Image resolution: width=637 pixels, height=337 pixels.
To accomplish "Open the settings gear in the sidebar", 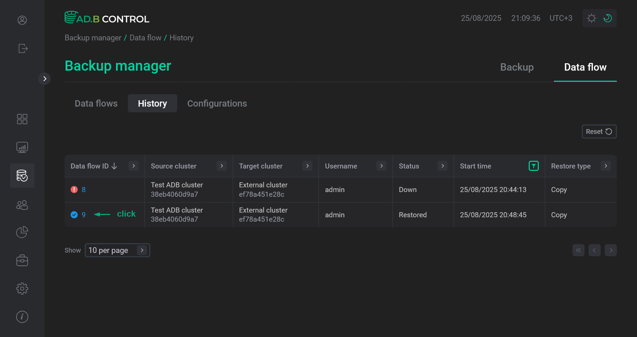I will [x=22, y=288].
